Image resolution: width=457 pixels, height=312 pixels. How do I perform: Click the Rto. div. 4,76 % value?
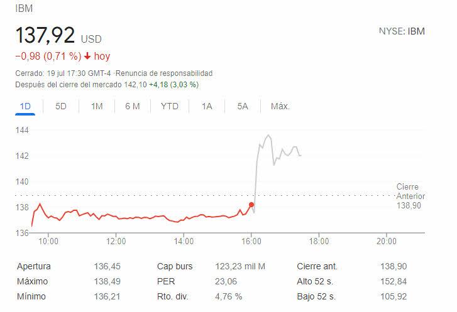[x=230, y=296]
